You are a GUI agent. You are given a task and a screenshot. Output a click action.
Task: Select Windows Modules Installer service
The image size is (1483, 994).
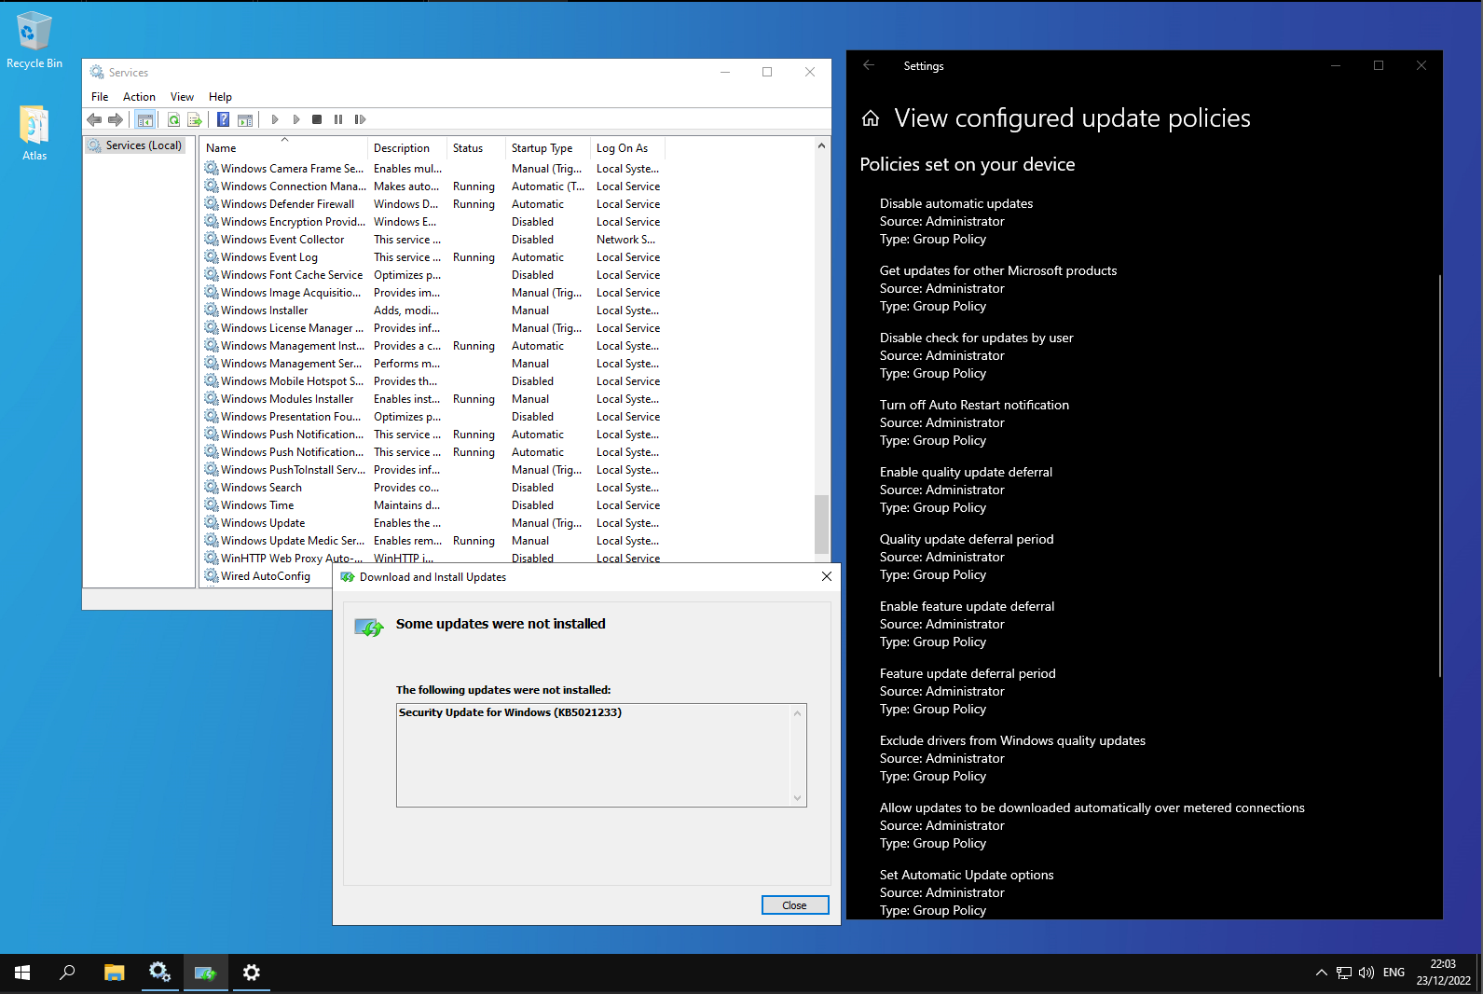pos(433,399)
